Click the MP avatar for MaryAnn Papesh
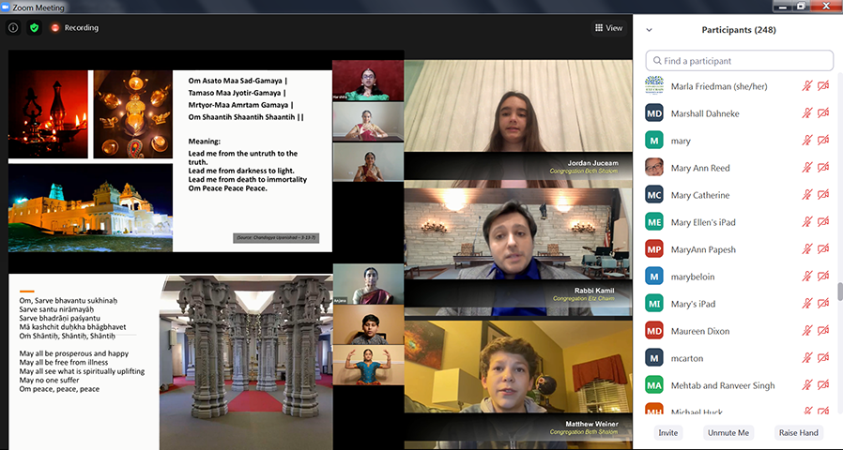This screenshot has width=843, height=450. tap(654, 249)
